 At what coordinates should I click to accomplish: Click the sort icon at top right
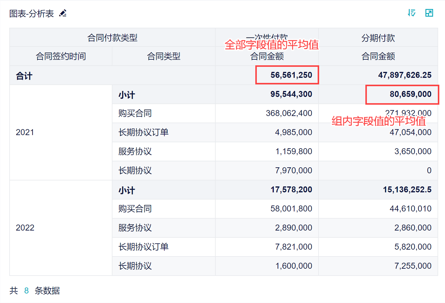(412, 13)
